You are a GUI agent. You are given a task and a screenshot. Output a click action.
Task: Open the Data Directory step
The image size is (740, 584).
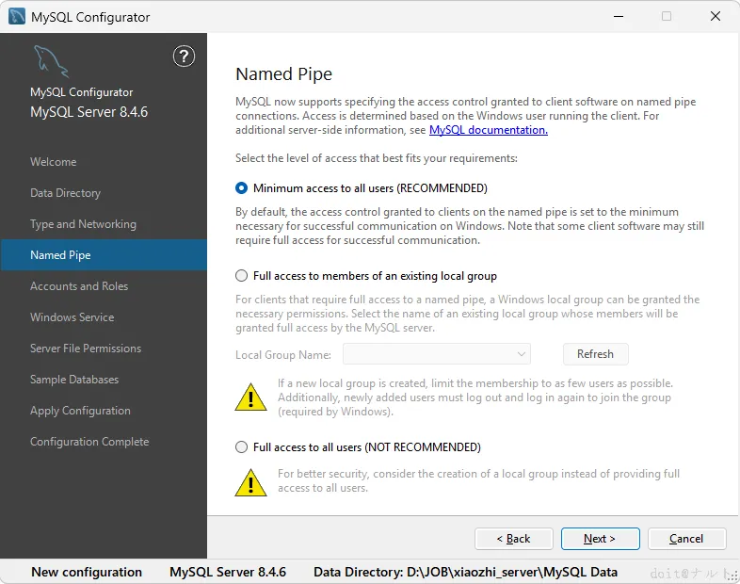coord(65,193)
